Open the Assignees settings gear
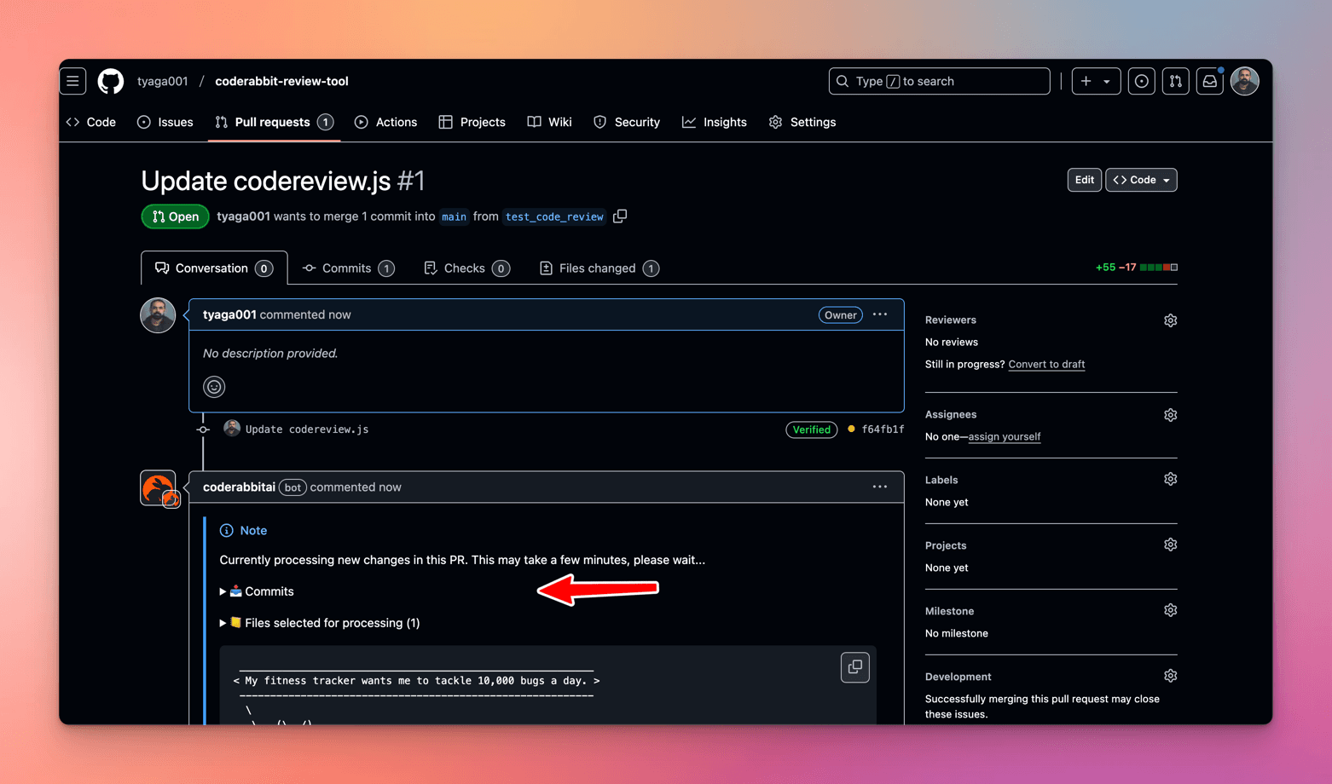This screenshot has height=784, width=1332. 1170,415
